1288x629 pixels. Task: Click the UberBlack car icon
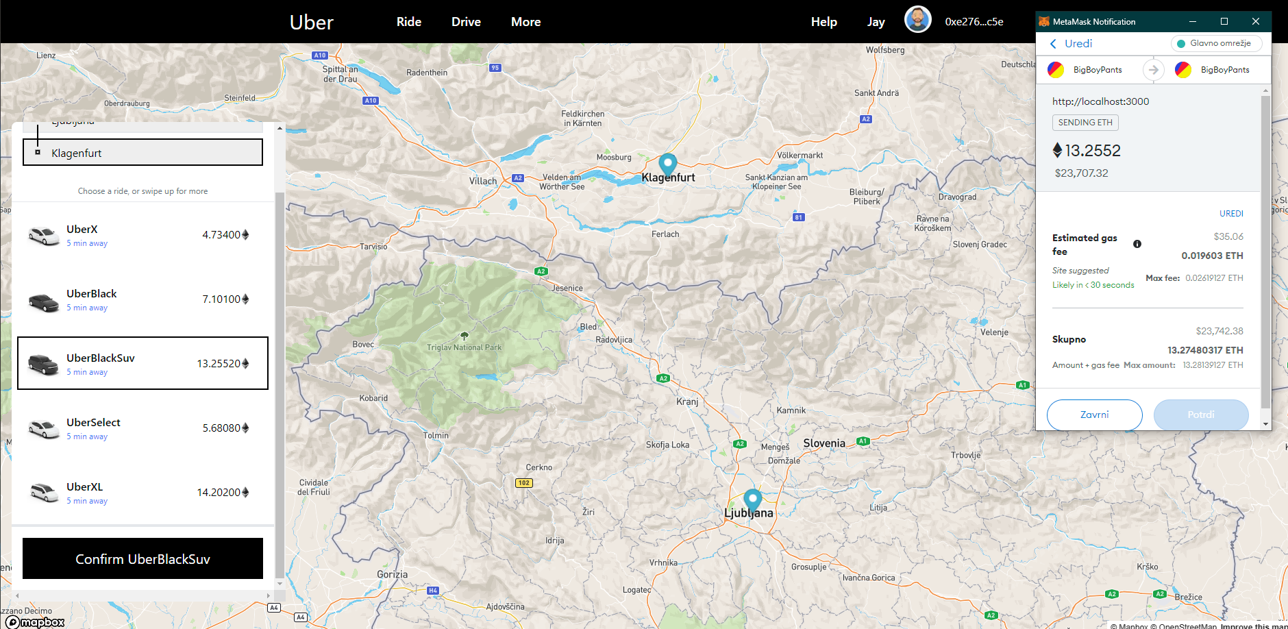[43, 301]
